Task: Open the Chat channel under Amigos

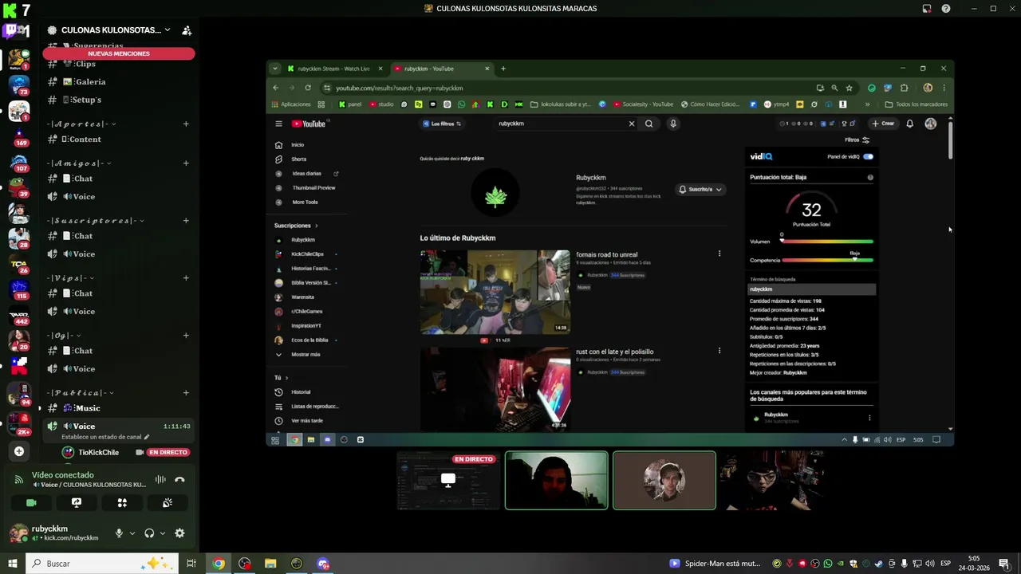Action: [119, 179]
